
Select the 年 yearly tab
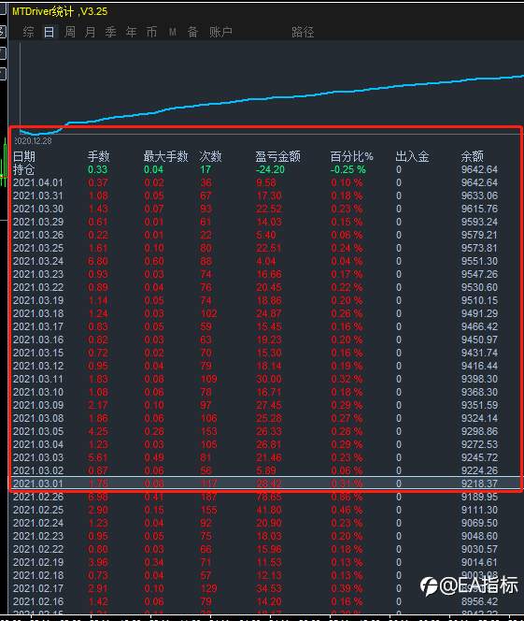click(x=132, y=32)
